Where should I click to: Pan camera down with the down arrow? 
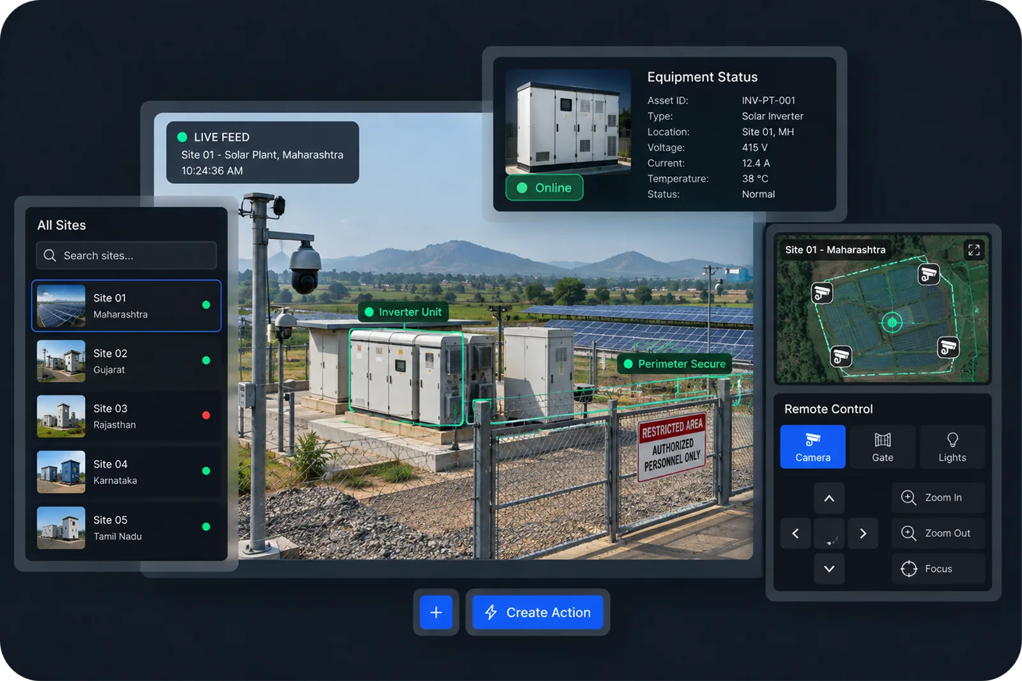[829, 569]
